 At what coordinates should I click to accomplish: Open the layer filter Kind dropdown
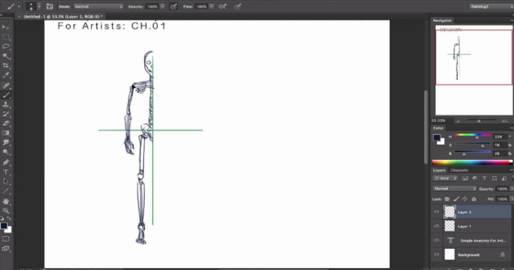click(x=445, y=178)
